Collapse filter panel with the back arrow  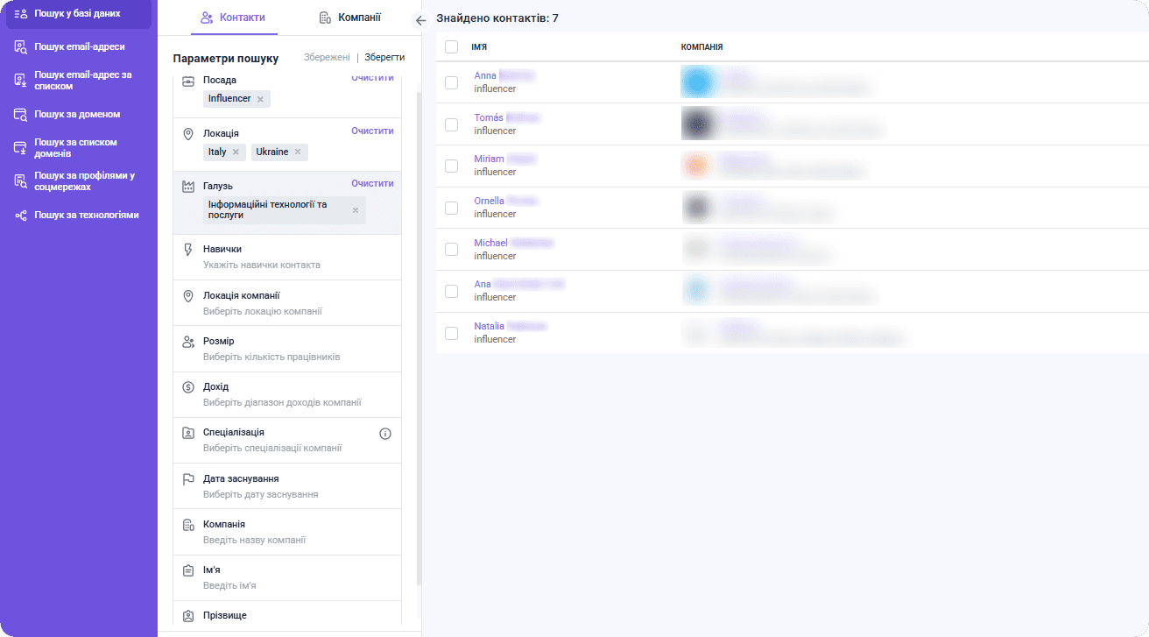tap(420, 20)
